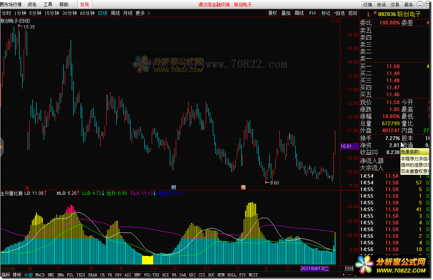Click the 资讯 button at top right
The image size is (433, 280).
[x=381, y=4]
